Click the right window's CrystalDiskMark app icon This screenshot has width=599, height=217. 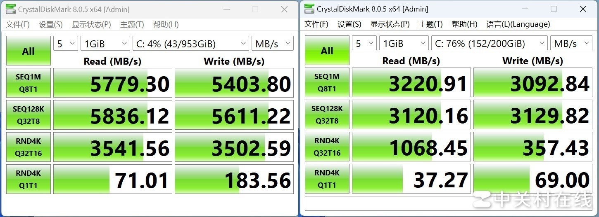pyautogui.click(x=309, y=9)
